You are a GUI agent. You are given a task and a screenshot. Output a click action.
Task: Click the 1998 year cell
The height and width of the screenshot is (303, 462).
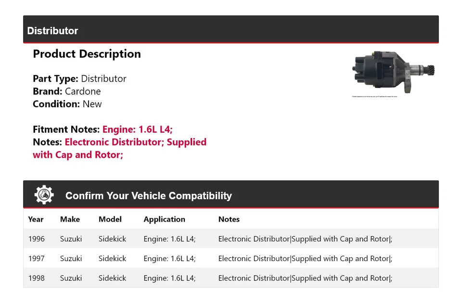click(x=36, y=278)
